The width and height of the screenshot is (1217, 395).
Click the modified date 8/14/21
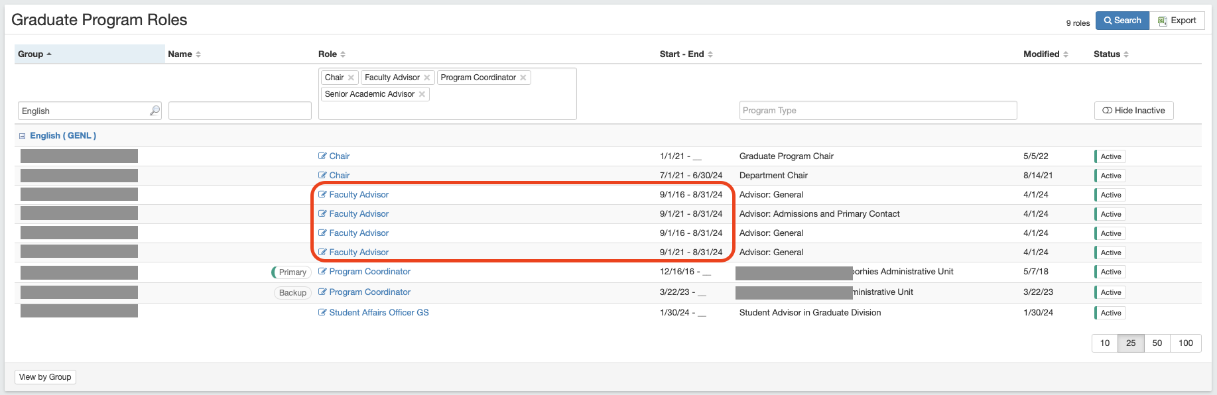pos(1038,176)
